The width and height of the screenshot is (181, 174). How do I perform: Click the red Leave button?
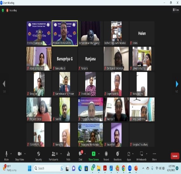[175, 156]
